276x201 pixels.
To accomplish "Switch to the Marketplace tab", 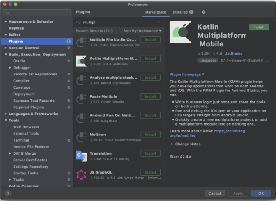I will [155, 12].
